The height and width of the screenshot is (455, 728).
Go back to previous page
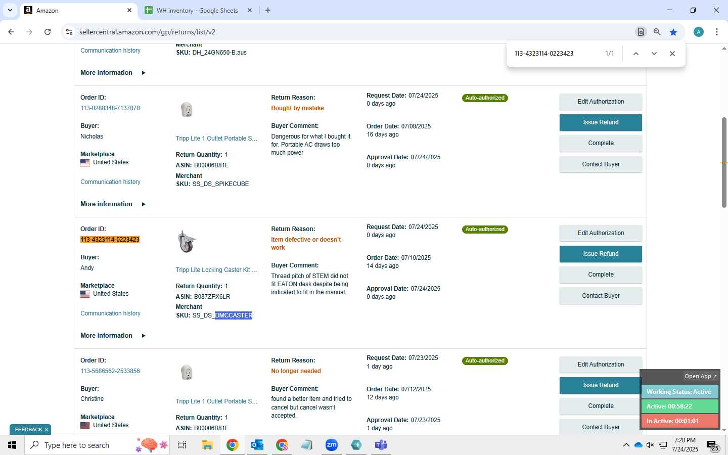pos(11,32)
